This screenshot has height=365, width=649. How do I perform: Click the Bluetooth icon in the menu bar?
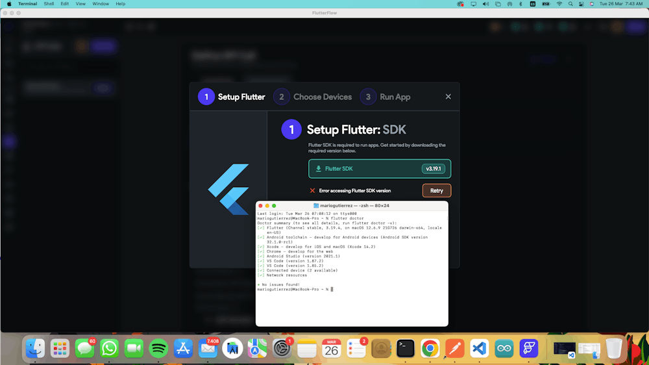pos(520,4)
